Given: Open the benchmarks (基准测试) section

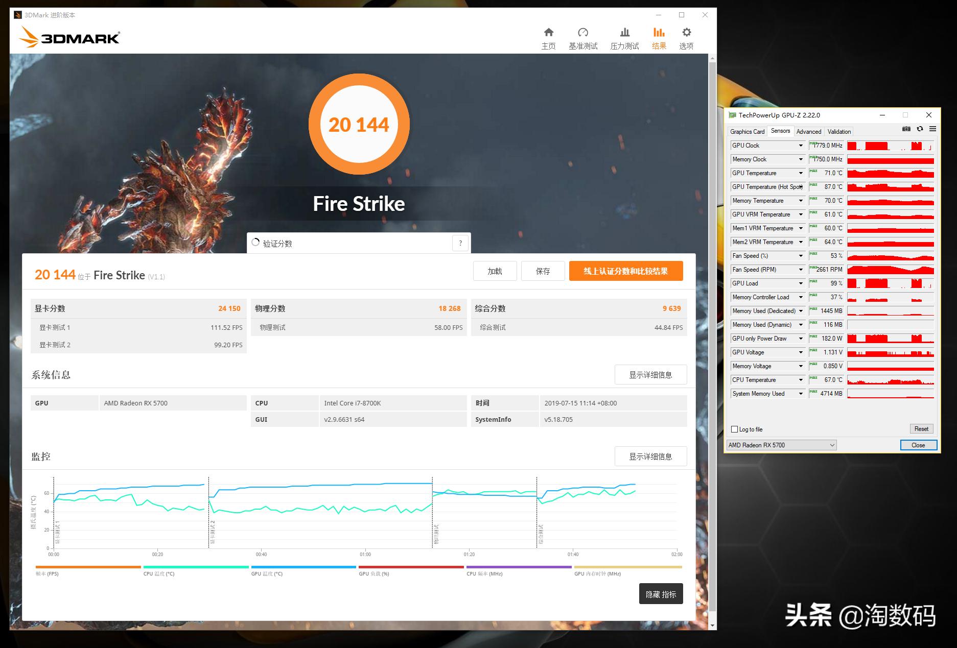Looking at the screenshot, I should [583, 39].
